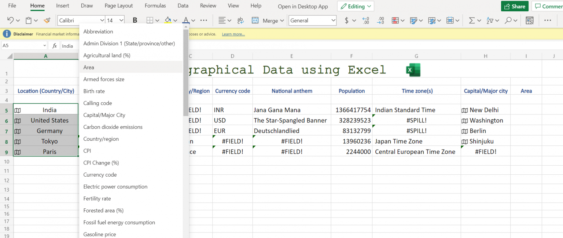Screen dimensions: 563x238
Task: Click the Decrease Decimal icon
Action: (380, 21)
